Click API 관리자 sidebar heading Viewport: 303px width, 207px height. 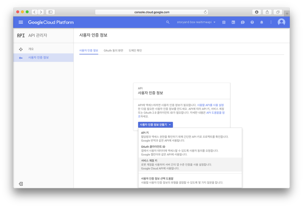pos(38,36)
